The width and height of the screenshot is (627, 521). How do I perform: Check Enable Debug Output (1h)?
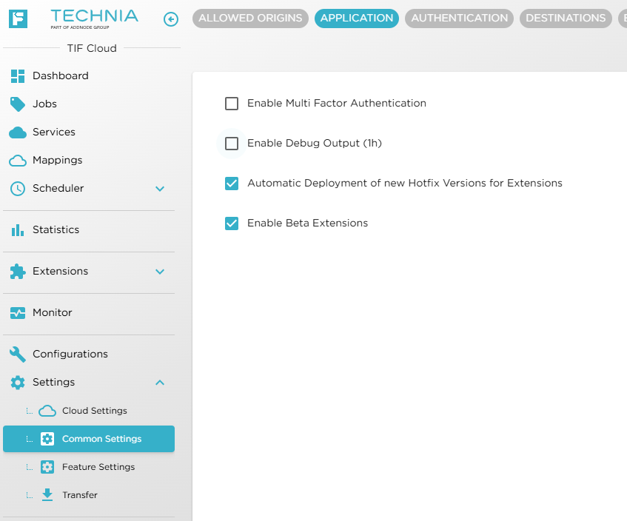232,143
